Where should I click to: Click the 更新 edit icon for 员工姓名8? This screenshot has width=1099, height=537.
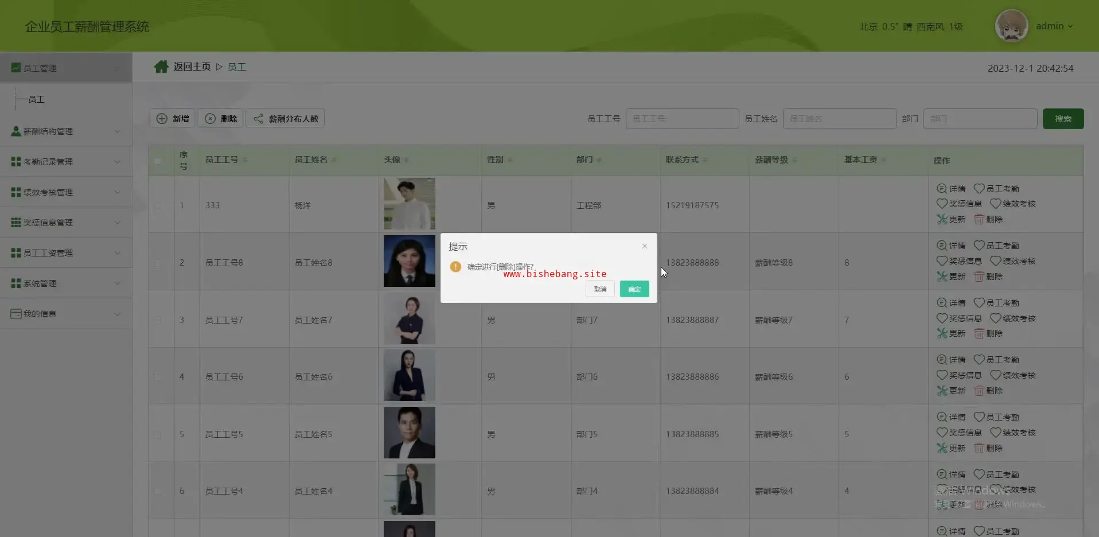[942, 276]
